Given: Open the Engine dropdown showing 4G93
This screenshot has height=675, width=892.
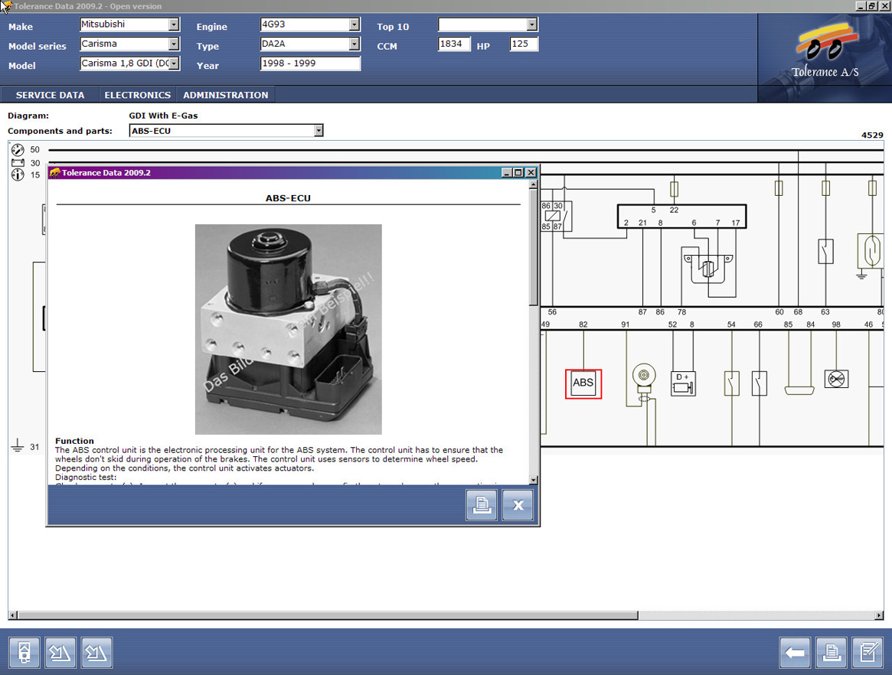Looking at the screenshot, I should tap(354, 25).
